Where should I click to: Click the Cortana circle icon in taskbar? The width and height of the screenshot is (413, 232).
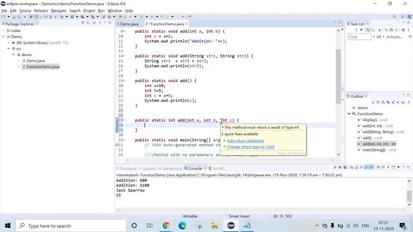pos(134,226)
